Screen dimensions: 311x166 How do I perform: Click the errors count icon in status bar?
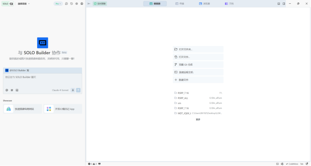[90, 164]
